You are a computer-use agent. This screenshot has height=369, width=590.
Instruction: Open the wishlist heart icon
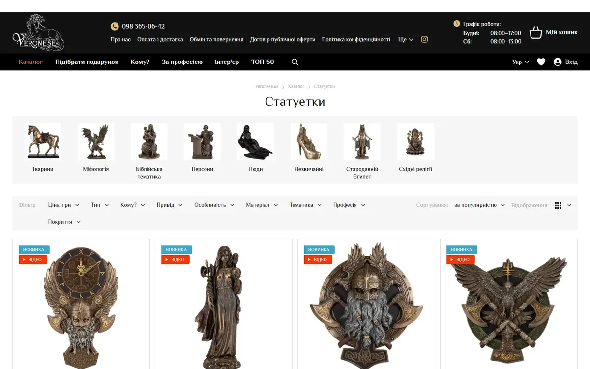541,62
